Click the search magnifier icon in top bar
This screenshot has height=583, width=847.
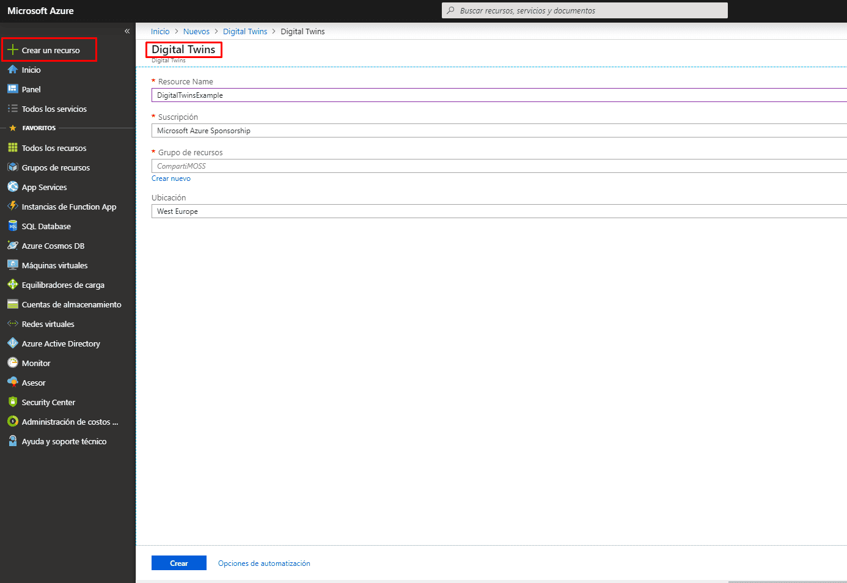pos(451,10)
